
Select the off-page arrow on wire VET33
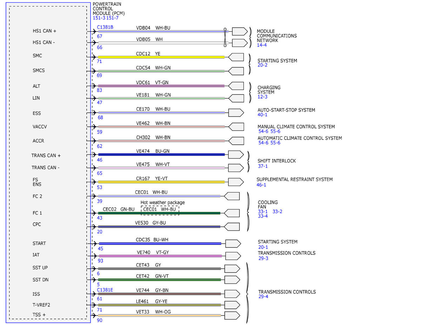pos(232,316)
